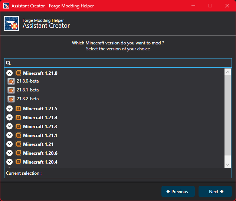This screenshot has height=201, width=236.
Task: Click the version list scrollbar thumb
Action: point(227,115)
